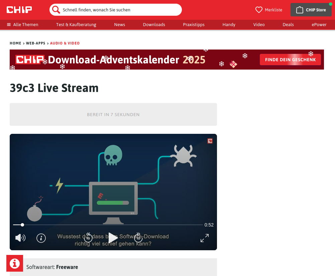335x276 pixels.
Task: Click the CHIP Store shopping bag icon
Action: [300, 10]
